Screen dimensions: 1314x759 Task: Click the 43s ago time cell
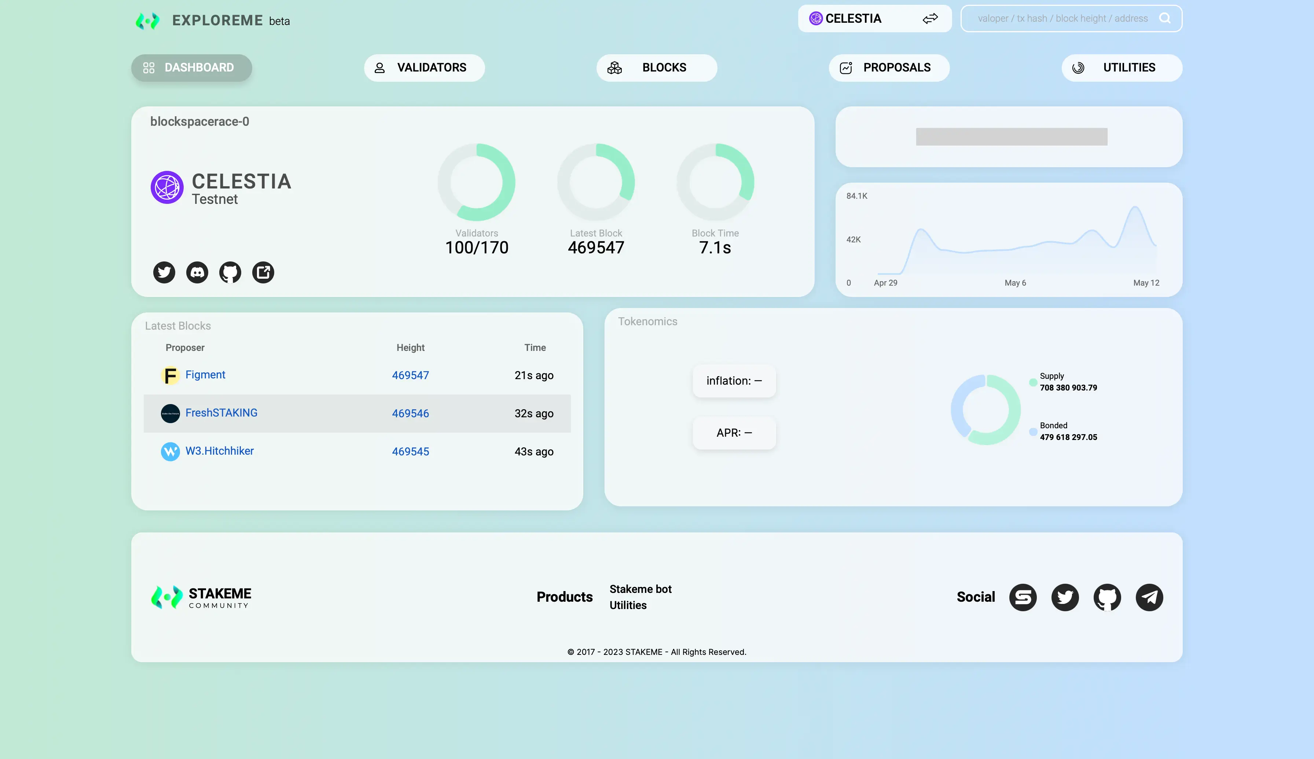click(x=534, y=451)
